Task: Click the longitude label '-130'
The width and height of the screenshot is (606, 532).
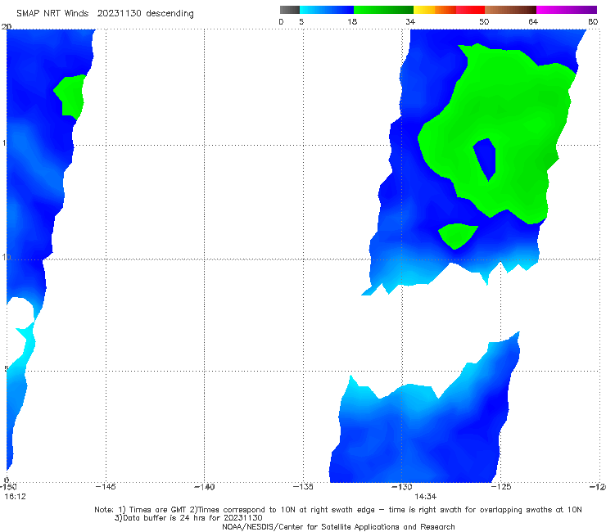Action: pyautogui.click(x=402, y=487)
